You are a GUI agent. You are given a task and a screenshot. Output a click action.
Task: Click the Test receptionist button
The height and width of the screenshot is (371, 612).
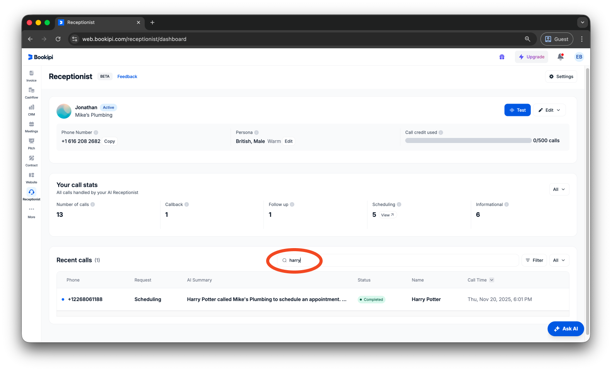coord(517,110)
